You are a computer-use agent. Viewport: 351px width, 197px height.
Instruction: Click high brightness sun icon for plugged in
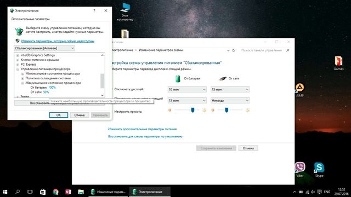[247, 110]
